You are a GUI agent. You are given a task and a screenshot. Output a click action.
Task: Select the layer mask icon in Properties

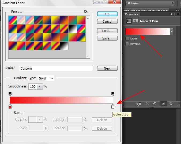click(x=135, y=21)
